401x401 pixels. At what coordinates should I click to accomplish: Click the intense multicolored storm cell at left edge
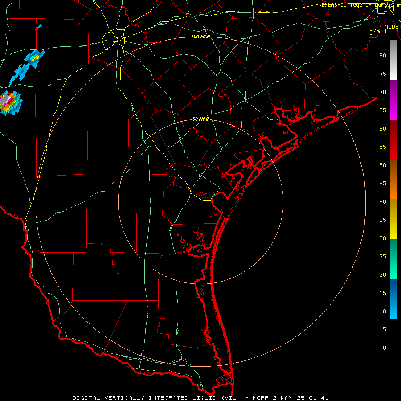click(x=10, y=102)
